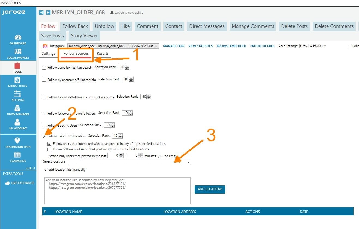Screen dimensions: 359x229
Task: Enable Follow followers of own followers
Action: tap(44, 114)
